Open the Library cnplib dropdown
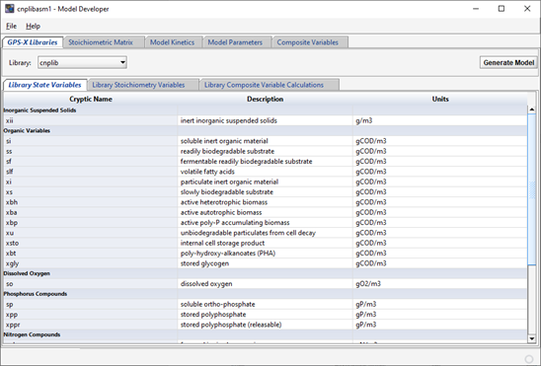This screenshot has width=541, height=366. [82, 63]
